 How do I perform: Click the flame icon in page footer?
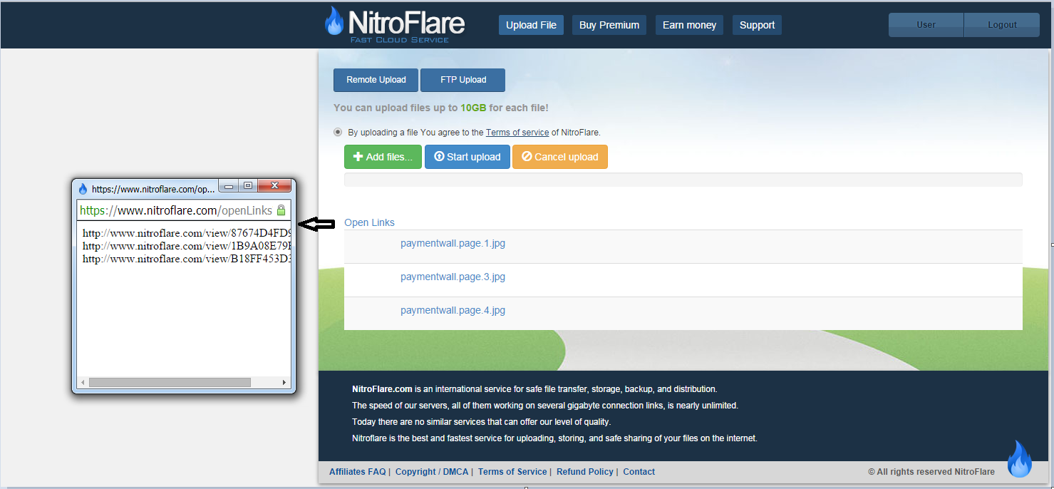(1020, 459)
